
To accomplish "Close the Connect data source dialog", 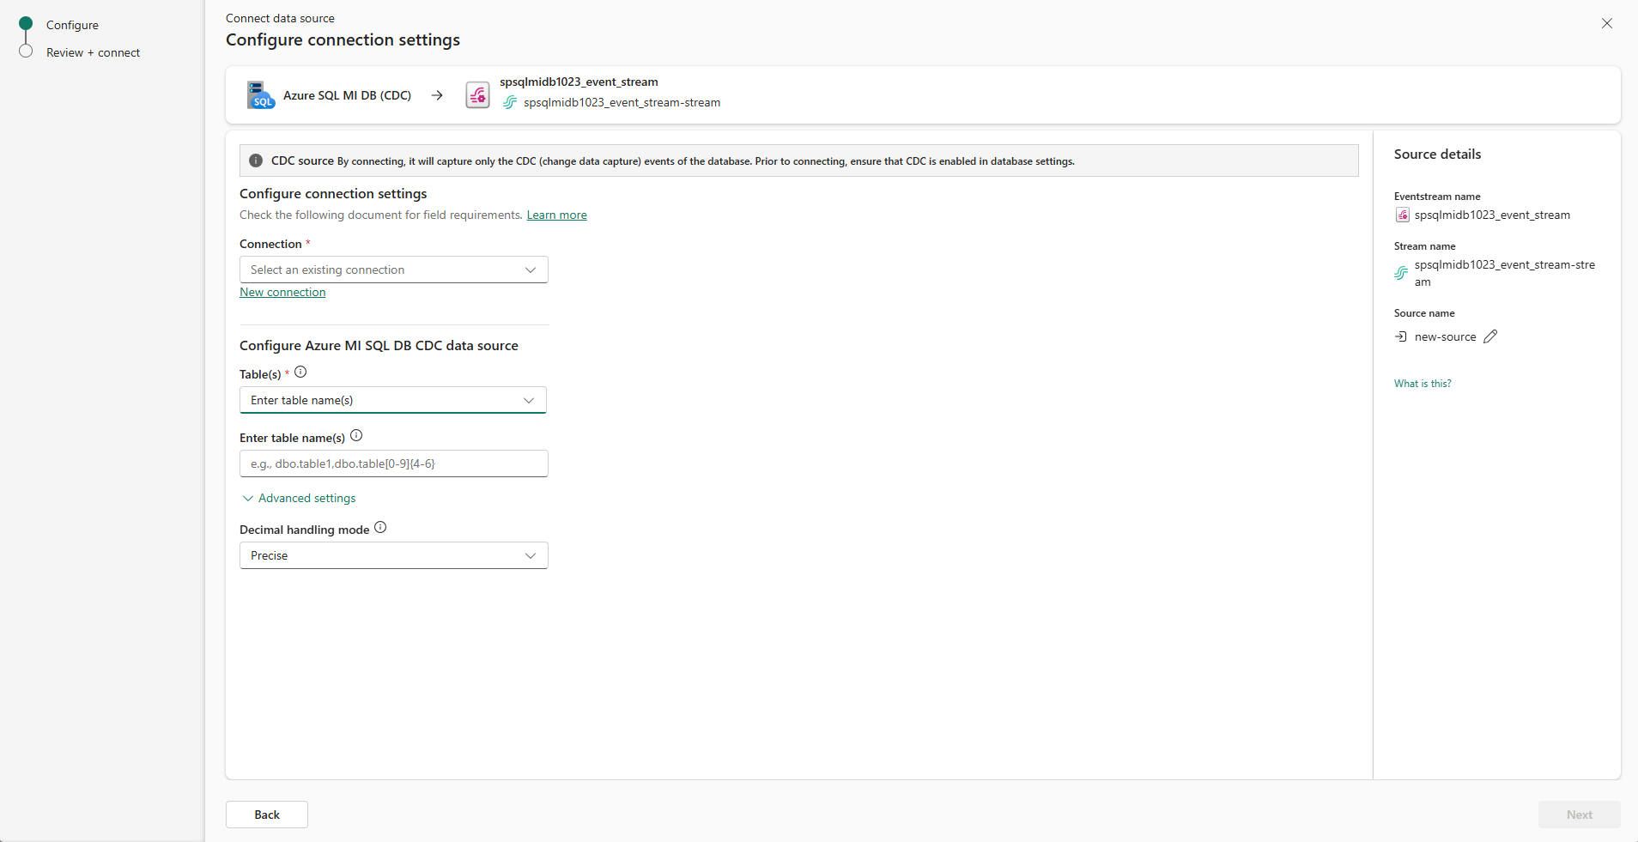I will point(1606,23).
